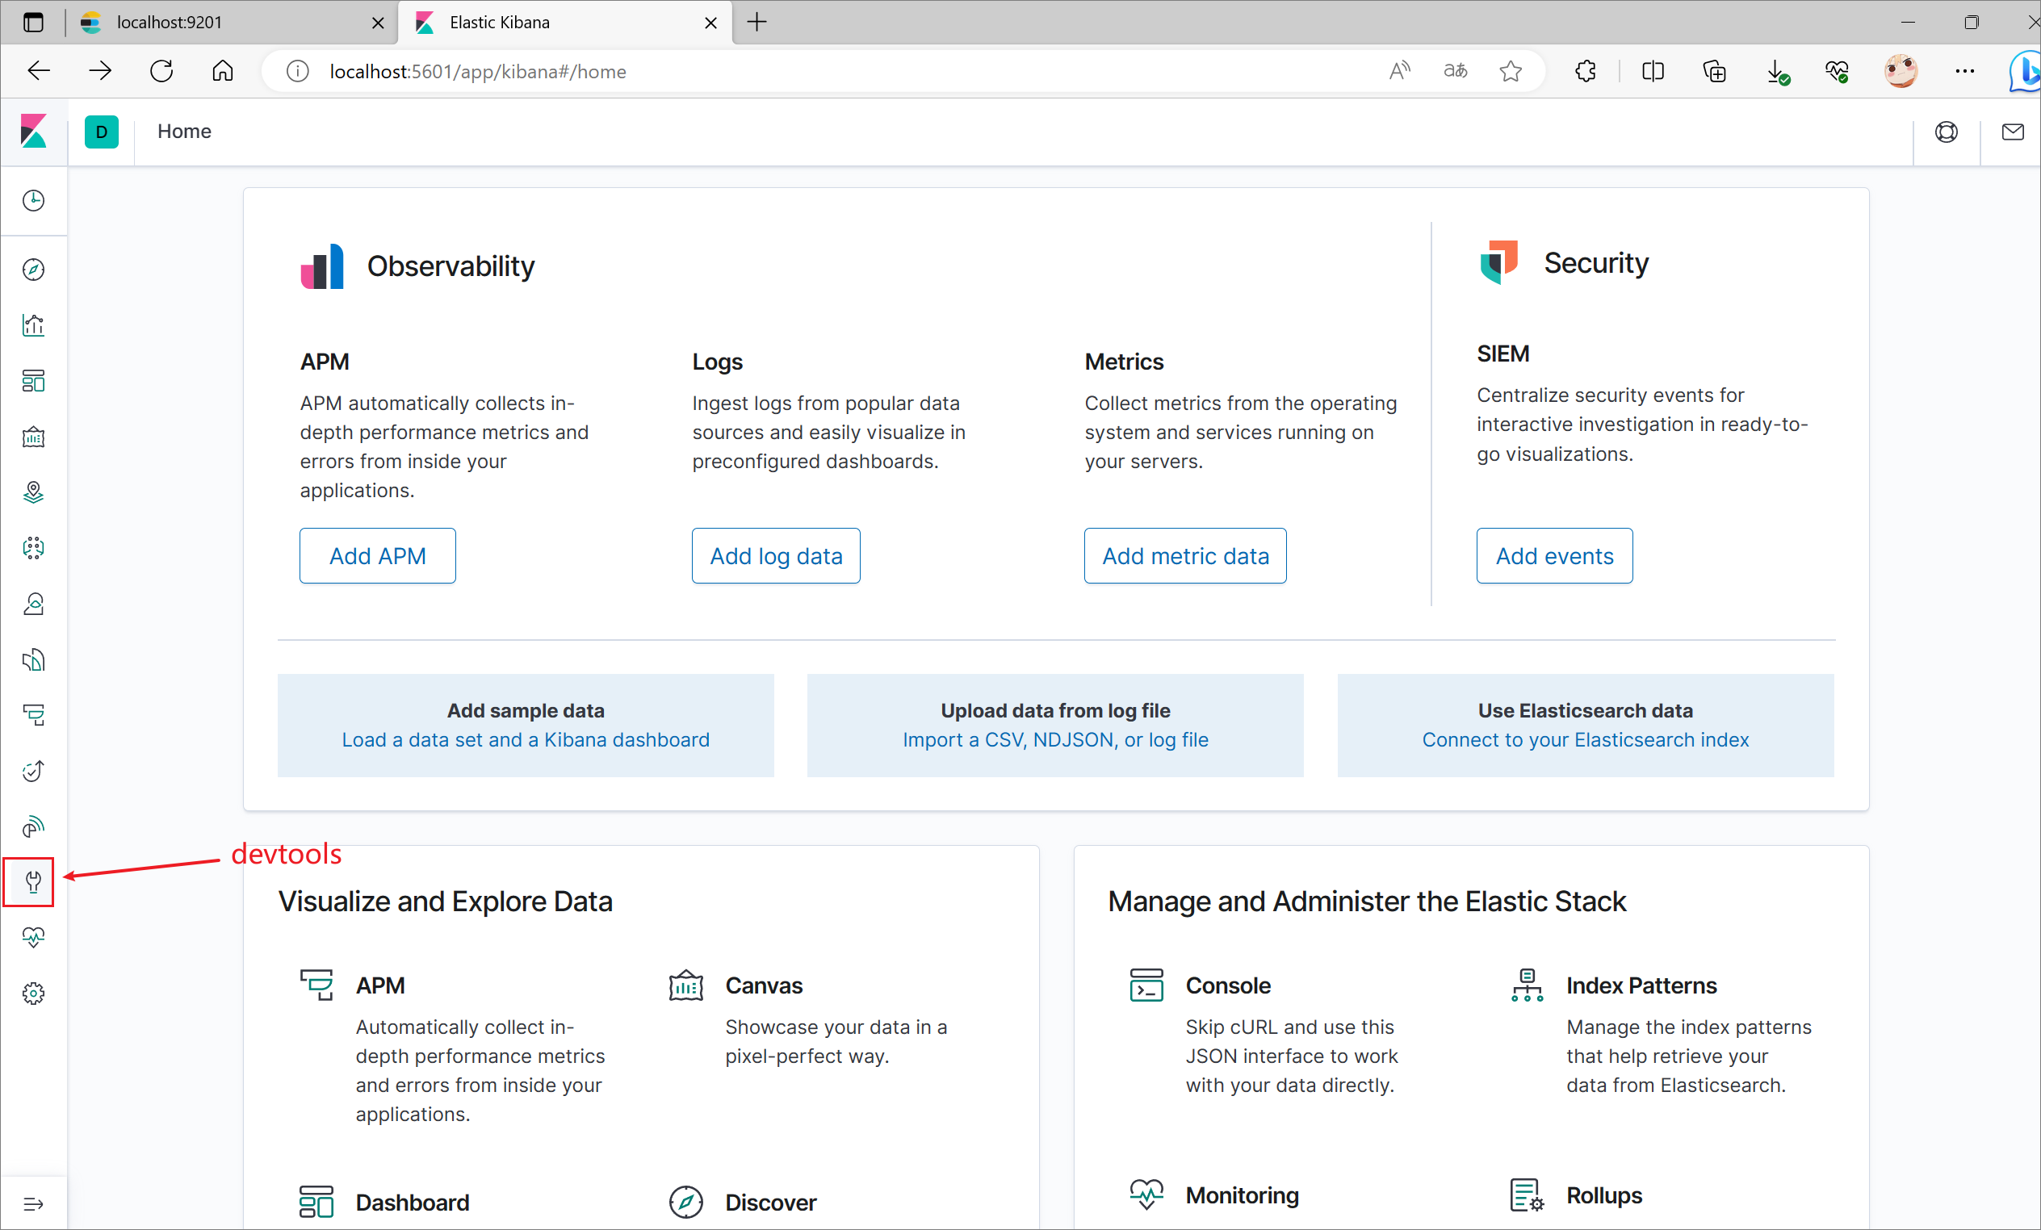Open Machine Learning icon in sidebar
Image resolution: width=2041 pixels, height=1230 pixels.
tap(33, 547)
